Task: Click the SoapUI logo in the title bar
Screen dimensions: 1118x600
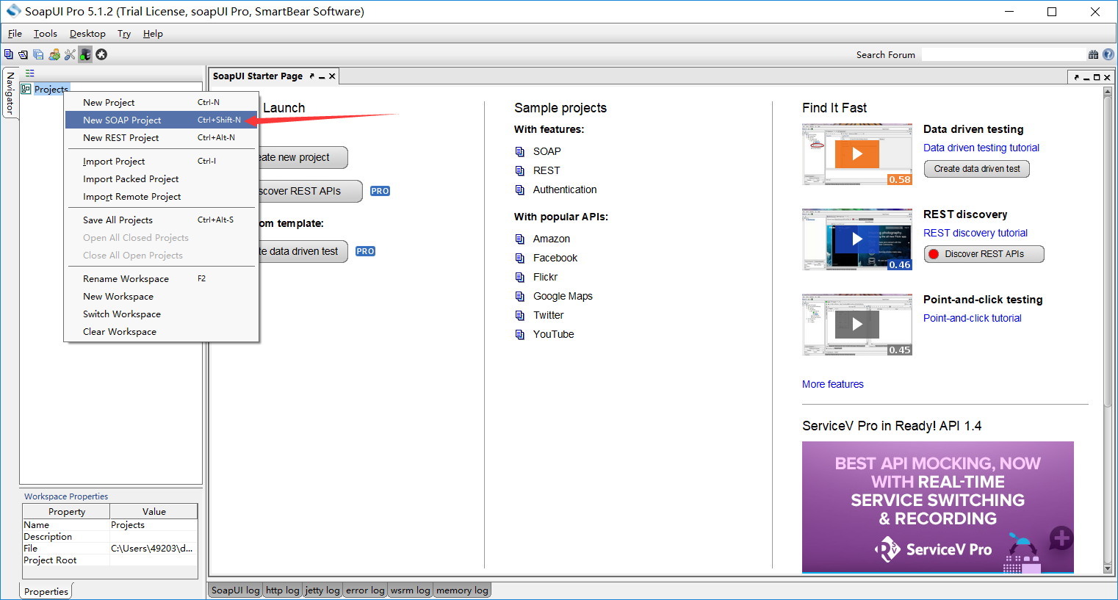Action: click(x=13, y=11)
